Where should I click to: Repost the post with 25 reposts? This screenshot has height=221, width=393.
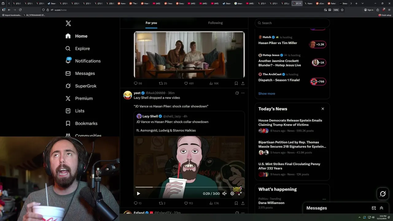[x=163, y=83]
